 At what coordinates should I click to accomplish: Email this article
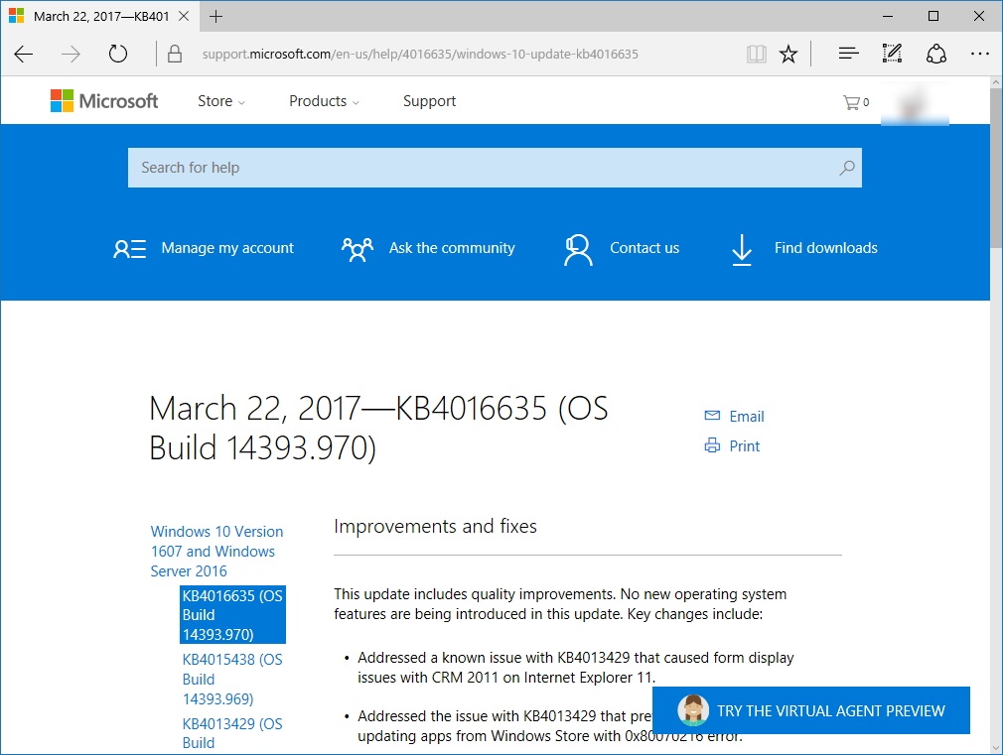click(x=735, y=416)
